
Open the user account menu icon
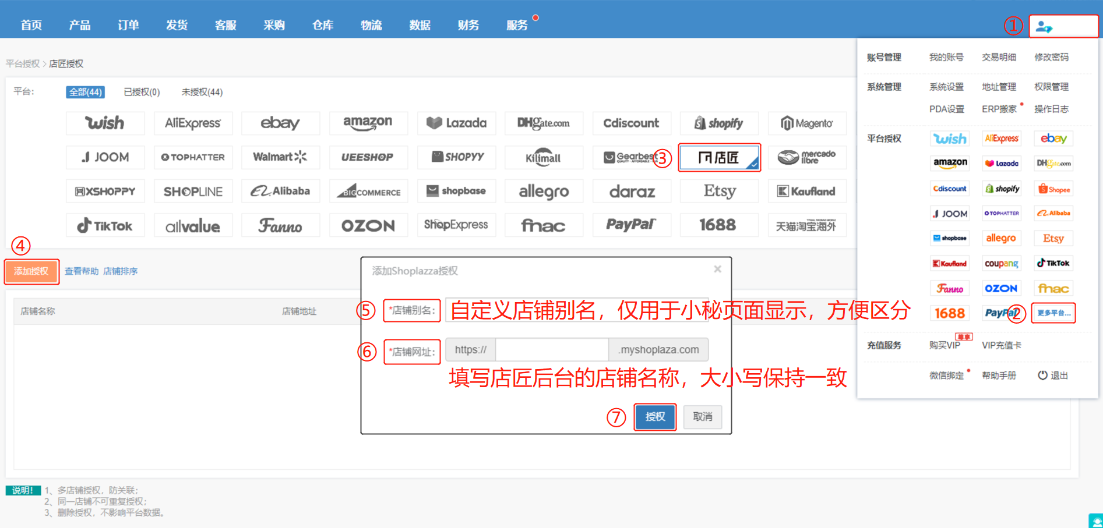pos(1044,27)
